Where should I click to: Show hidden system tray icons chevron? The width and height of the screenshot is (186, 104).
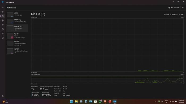[155, 101]
